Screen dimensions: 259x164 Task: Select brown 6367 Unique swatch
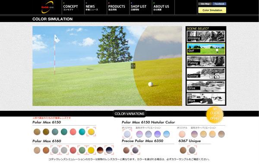pyautogui.click(x=183, y=150)
